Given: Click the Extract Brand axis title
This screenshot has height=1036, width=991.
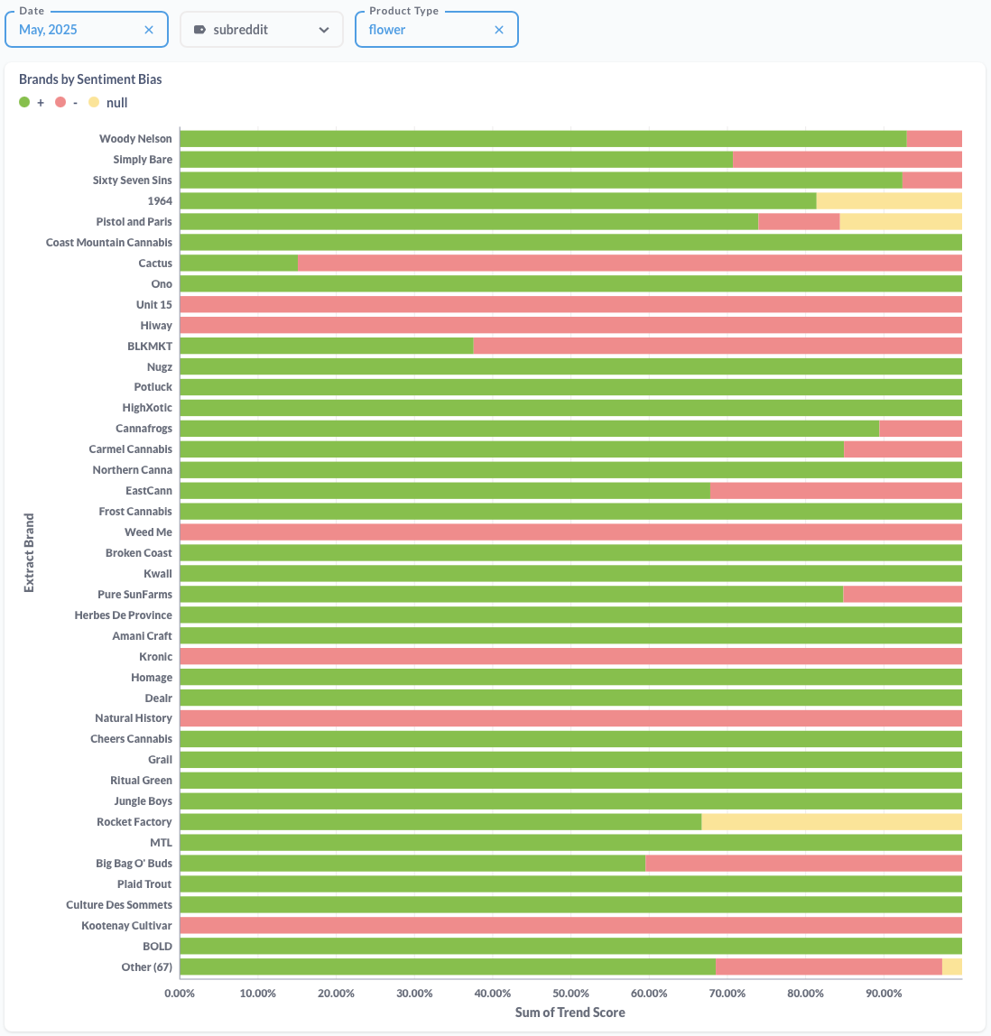Looking at the screenshot, I should pyautogui.click(x=29, y=552).
